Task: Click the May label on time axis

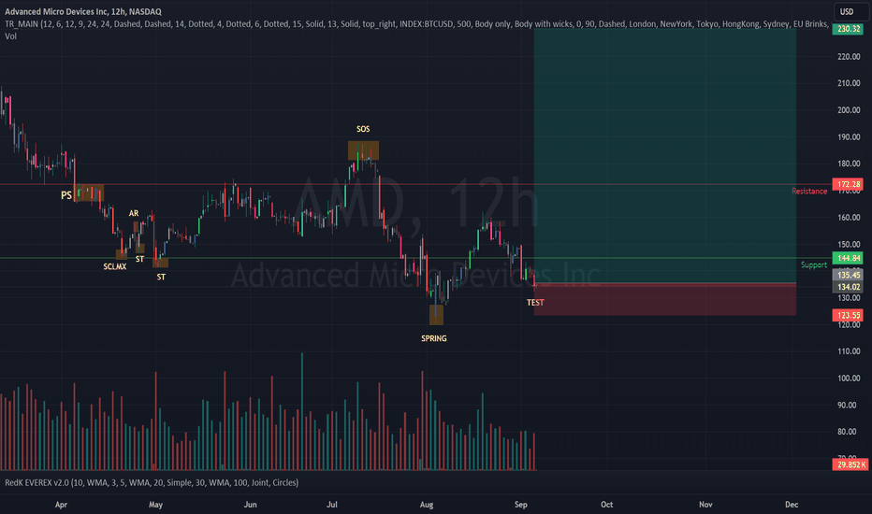Action: tap(155, 505)
